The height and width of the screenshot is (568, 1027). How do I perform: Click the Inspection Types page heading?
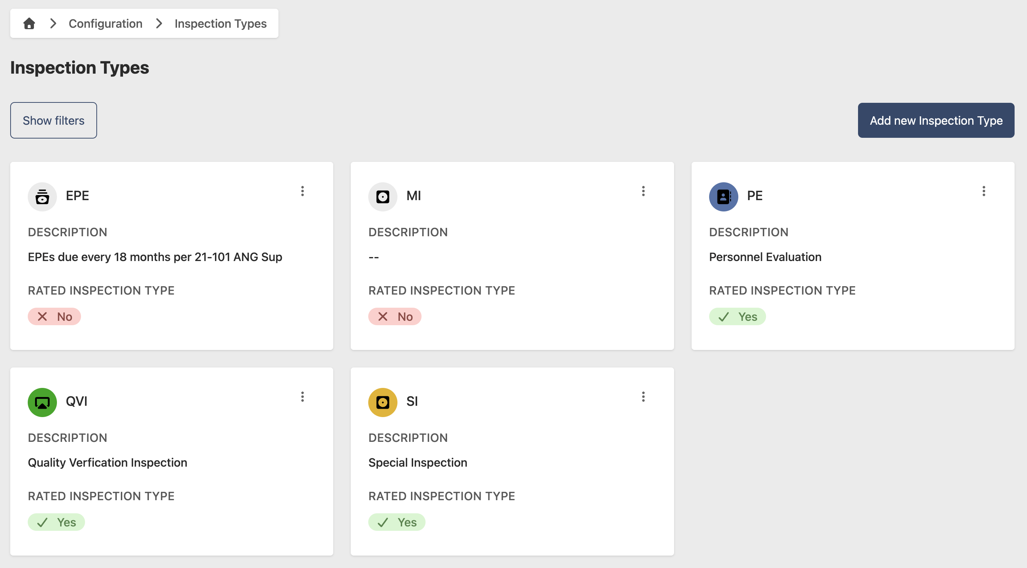click(x=80, y=68)
